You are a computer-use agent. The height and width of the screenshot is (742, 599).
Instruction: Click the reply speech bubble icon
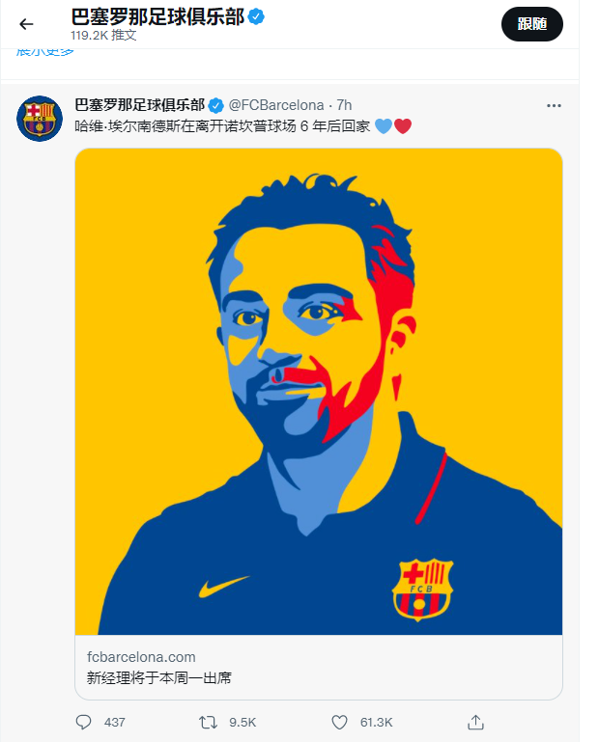click(x=83, y=722)
